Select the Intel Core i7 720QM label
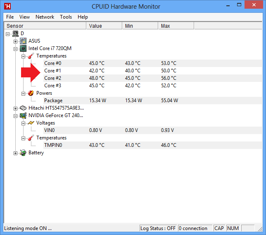The image size is (266, 235). [50, 48]
